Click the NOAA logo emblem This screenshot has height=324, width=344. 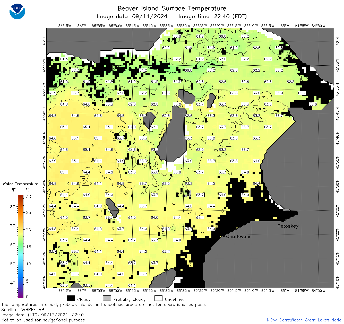(17, 11)
